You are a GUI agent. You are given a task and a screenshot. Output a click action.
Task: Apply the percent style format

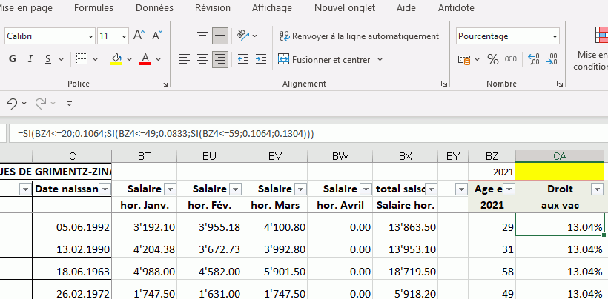[x=492, y=59]
